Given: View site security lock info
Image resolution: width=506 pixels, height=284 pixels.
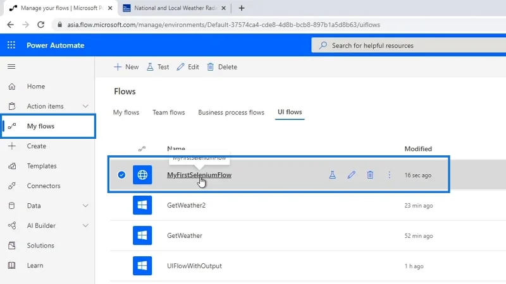Looking at the screenshot, I should point(59,25).
